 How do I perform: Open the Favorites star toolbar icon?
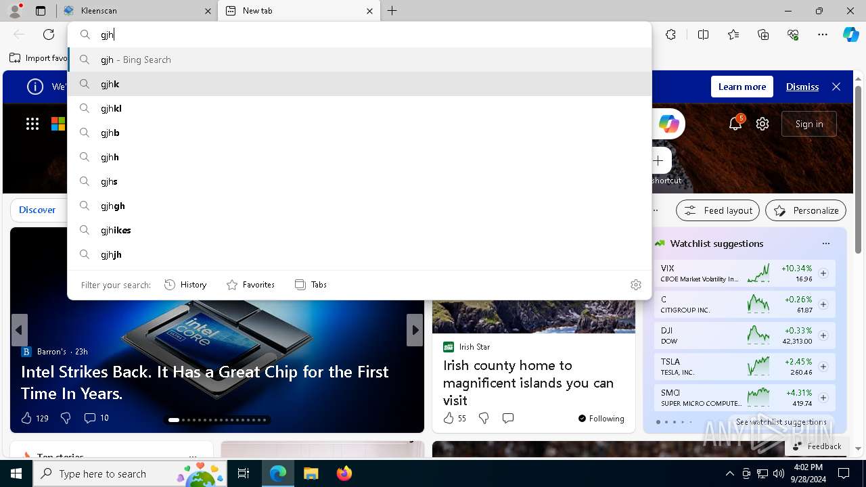coord(733,34)
